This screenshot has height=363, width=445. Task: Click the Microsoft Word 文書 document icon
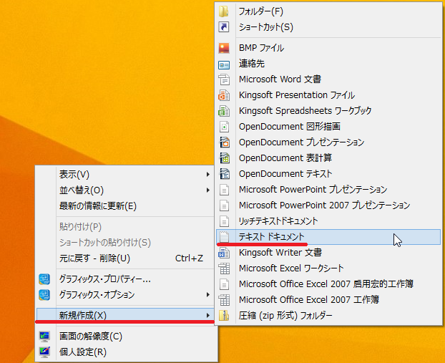tap(224, 79)
